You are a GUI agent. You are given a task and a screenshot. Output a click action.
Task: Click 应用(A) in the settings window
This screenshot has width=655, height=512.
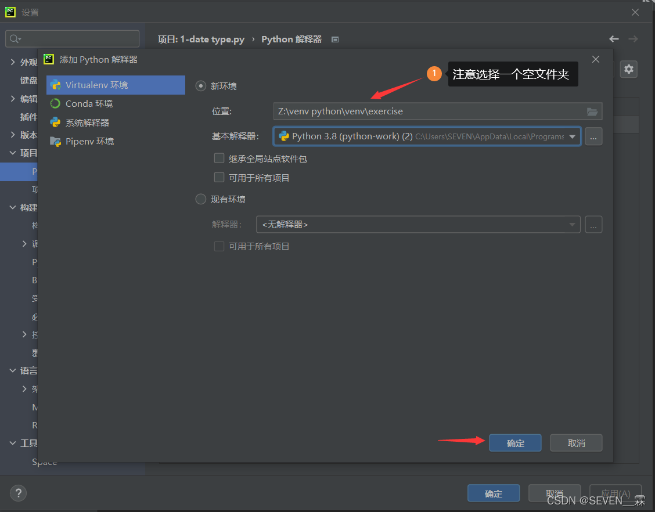point(616,493)
